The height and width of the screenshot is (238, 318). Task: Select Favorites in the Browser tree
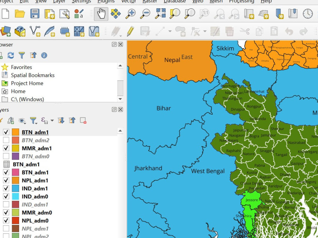(x=21, y=67)
